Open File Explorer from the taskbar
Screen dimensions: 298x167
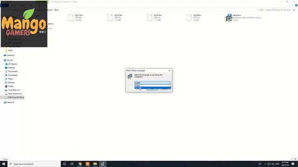click(x=95, y=164)
